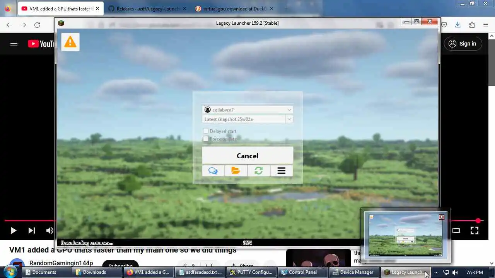Open YouTube guide hamburger menu

[14, 44]
